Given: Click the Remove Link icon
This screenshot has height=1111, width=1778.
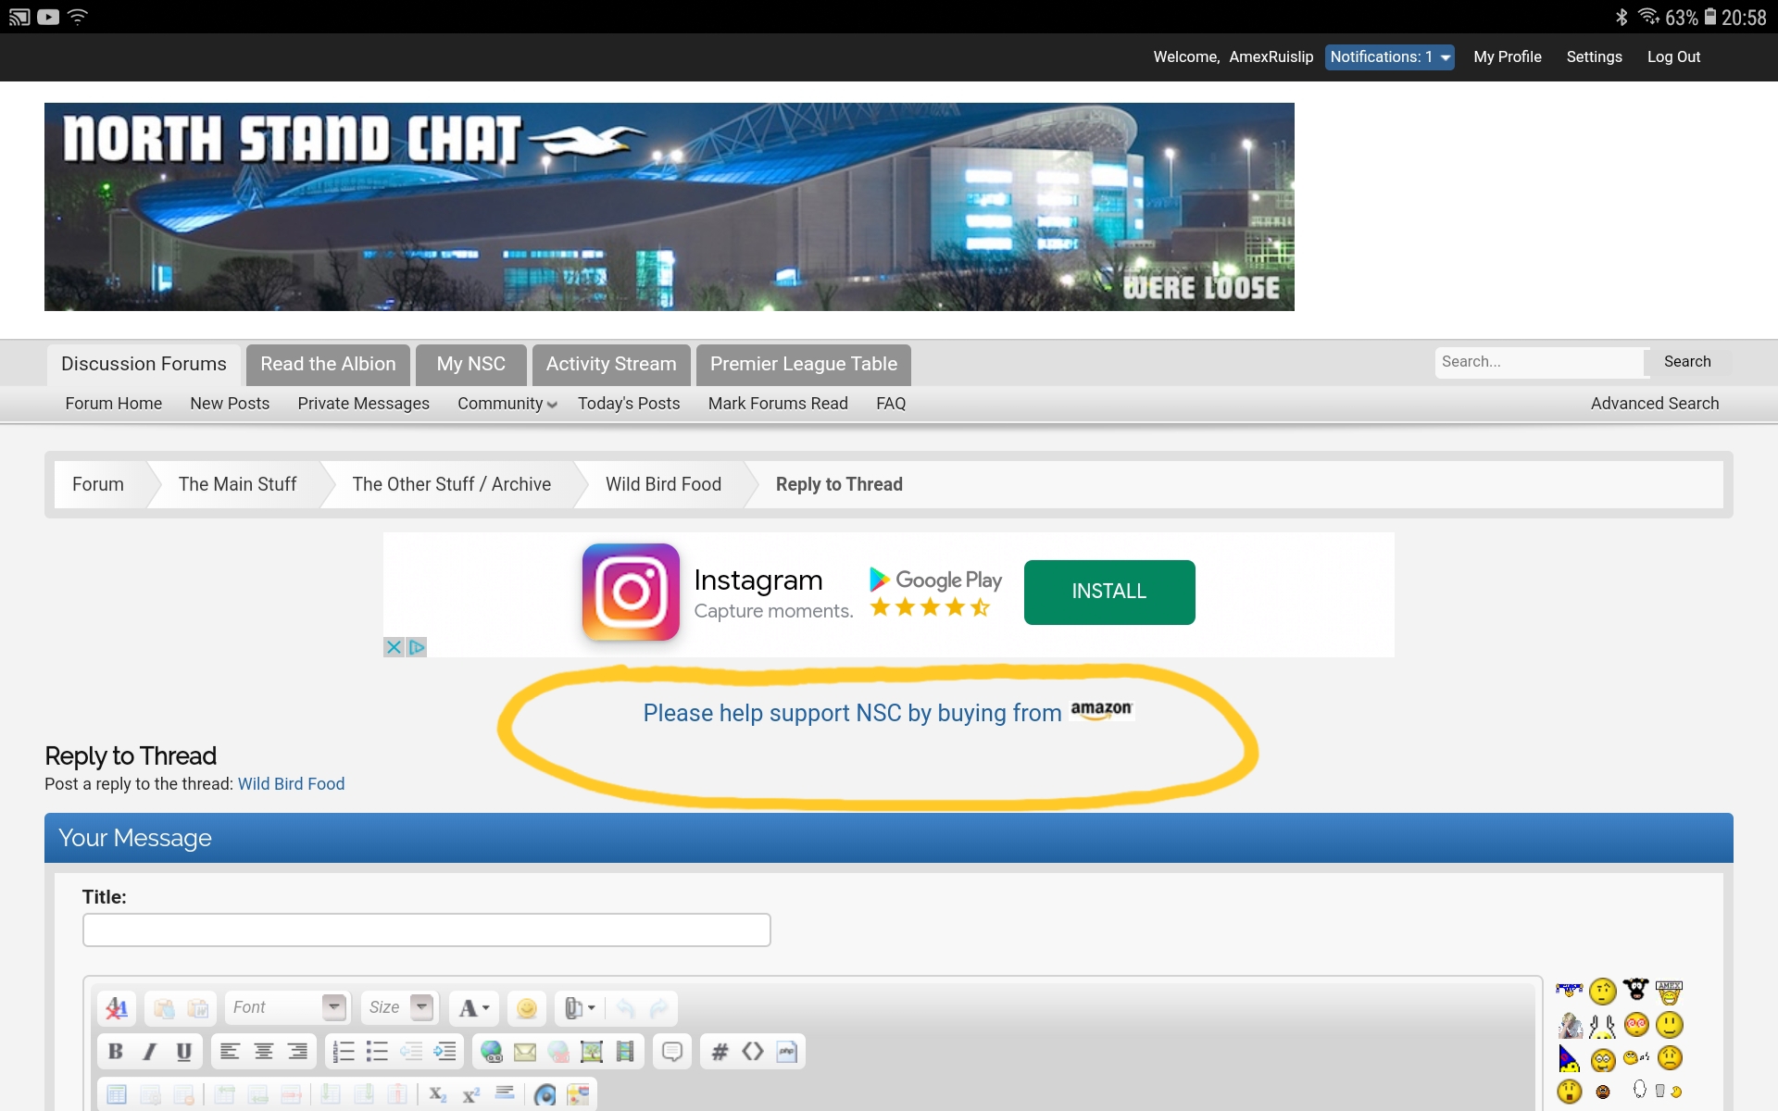Looking at the screenshot, I should [x=558, y=1052].
